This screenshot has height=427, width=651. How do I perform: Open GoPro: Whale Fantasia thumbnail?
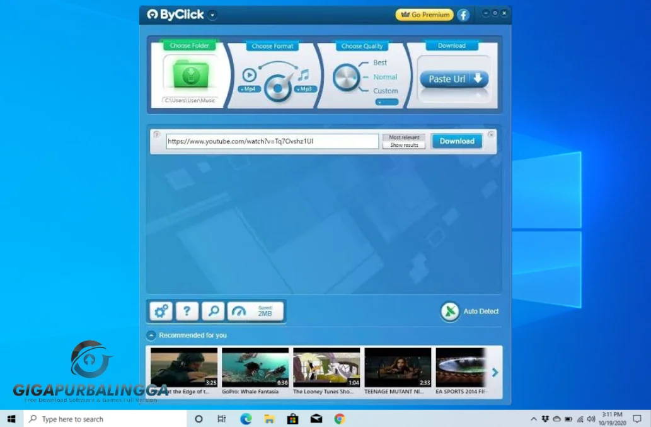[255, 367]
